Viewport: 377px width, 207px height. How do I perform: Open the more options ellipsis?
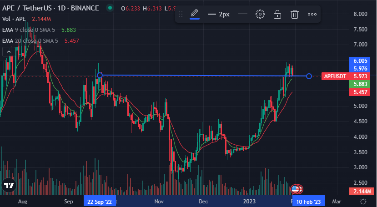312,14
